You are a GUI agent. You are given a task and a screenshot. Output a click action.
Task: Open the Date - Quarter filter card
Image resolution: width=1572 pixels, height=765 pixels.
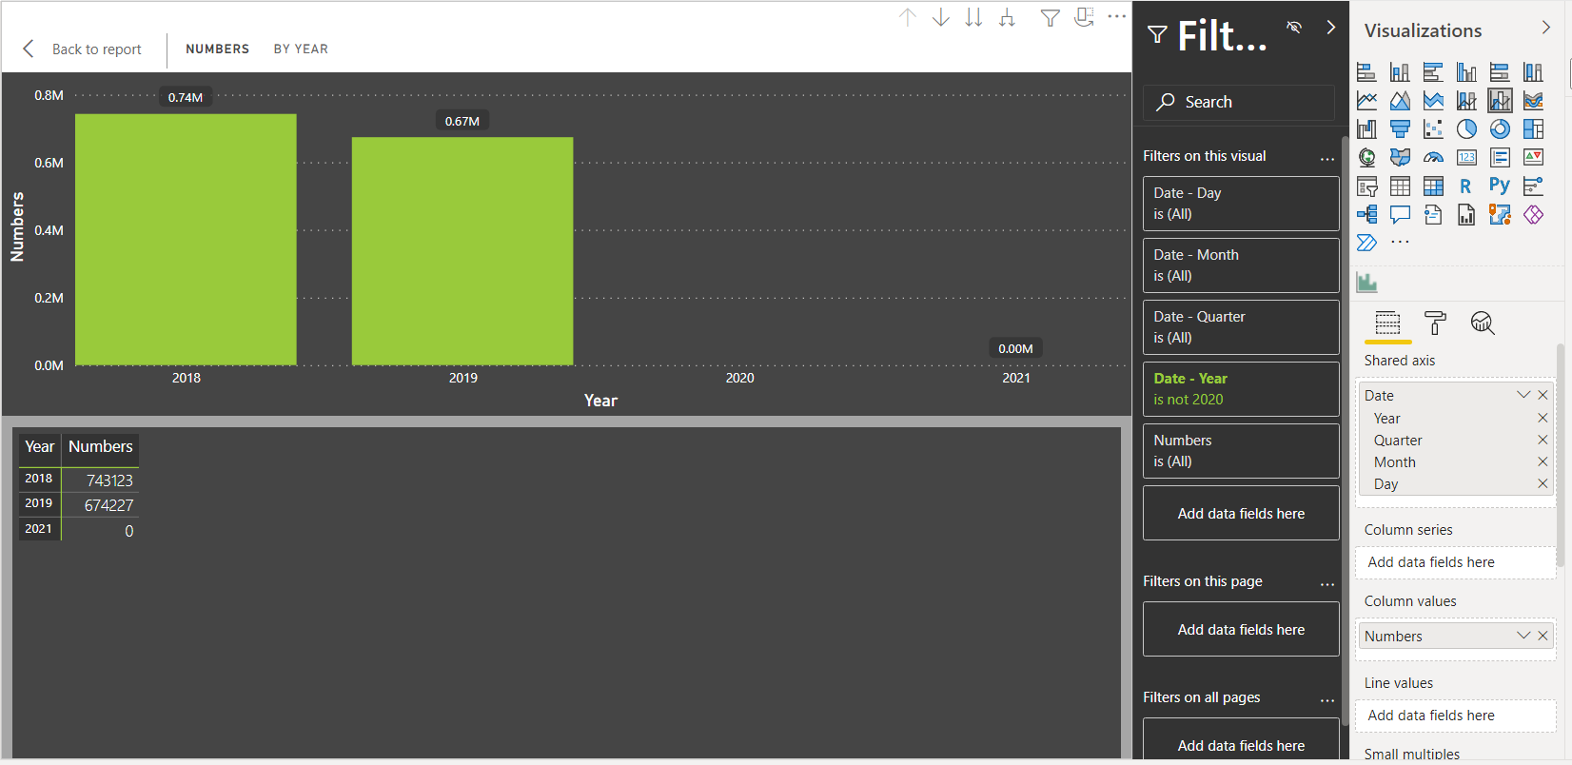pyautogui.click(x=1241, y=327)
